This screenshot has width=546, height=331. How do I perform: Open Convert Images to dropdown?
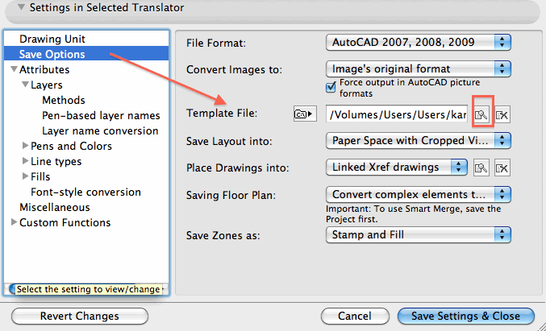click(x=419, y=68)
